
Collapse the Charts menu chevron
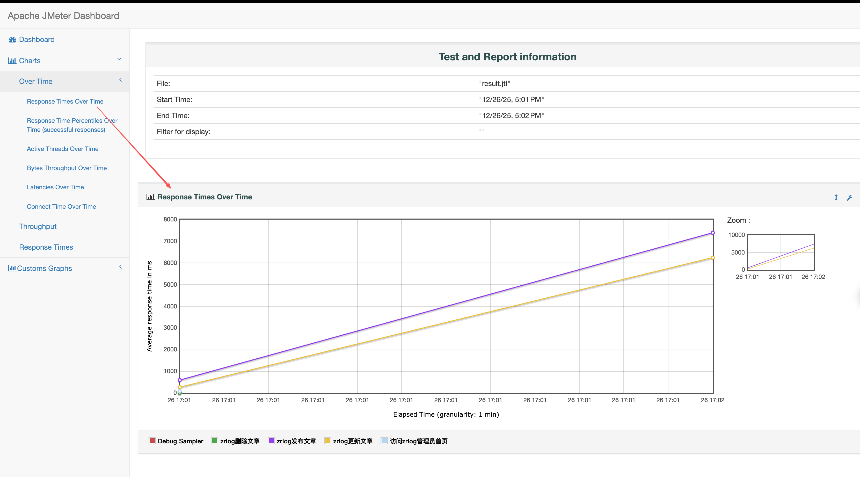point(119,59)
